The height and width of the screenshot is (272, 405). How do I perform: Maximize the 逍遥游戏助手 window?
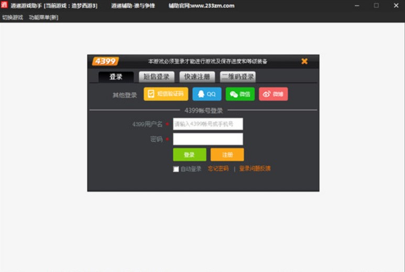tap(376, 5)
